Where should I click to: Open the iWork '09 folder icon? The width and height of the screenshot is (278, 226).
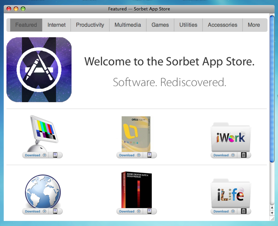coord(231,137)
